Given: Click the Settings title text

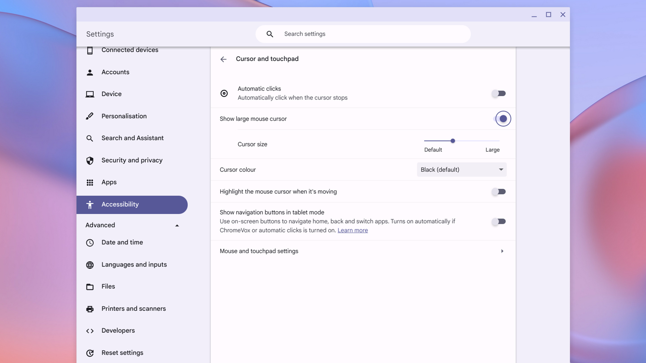Looking at the screenshot, I should coord(100,34).
